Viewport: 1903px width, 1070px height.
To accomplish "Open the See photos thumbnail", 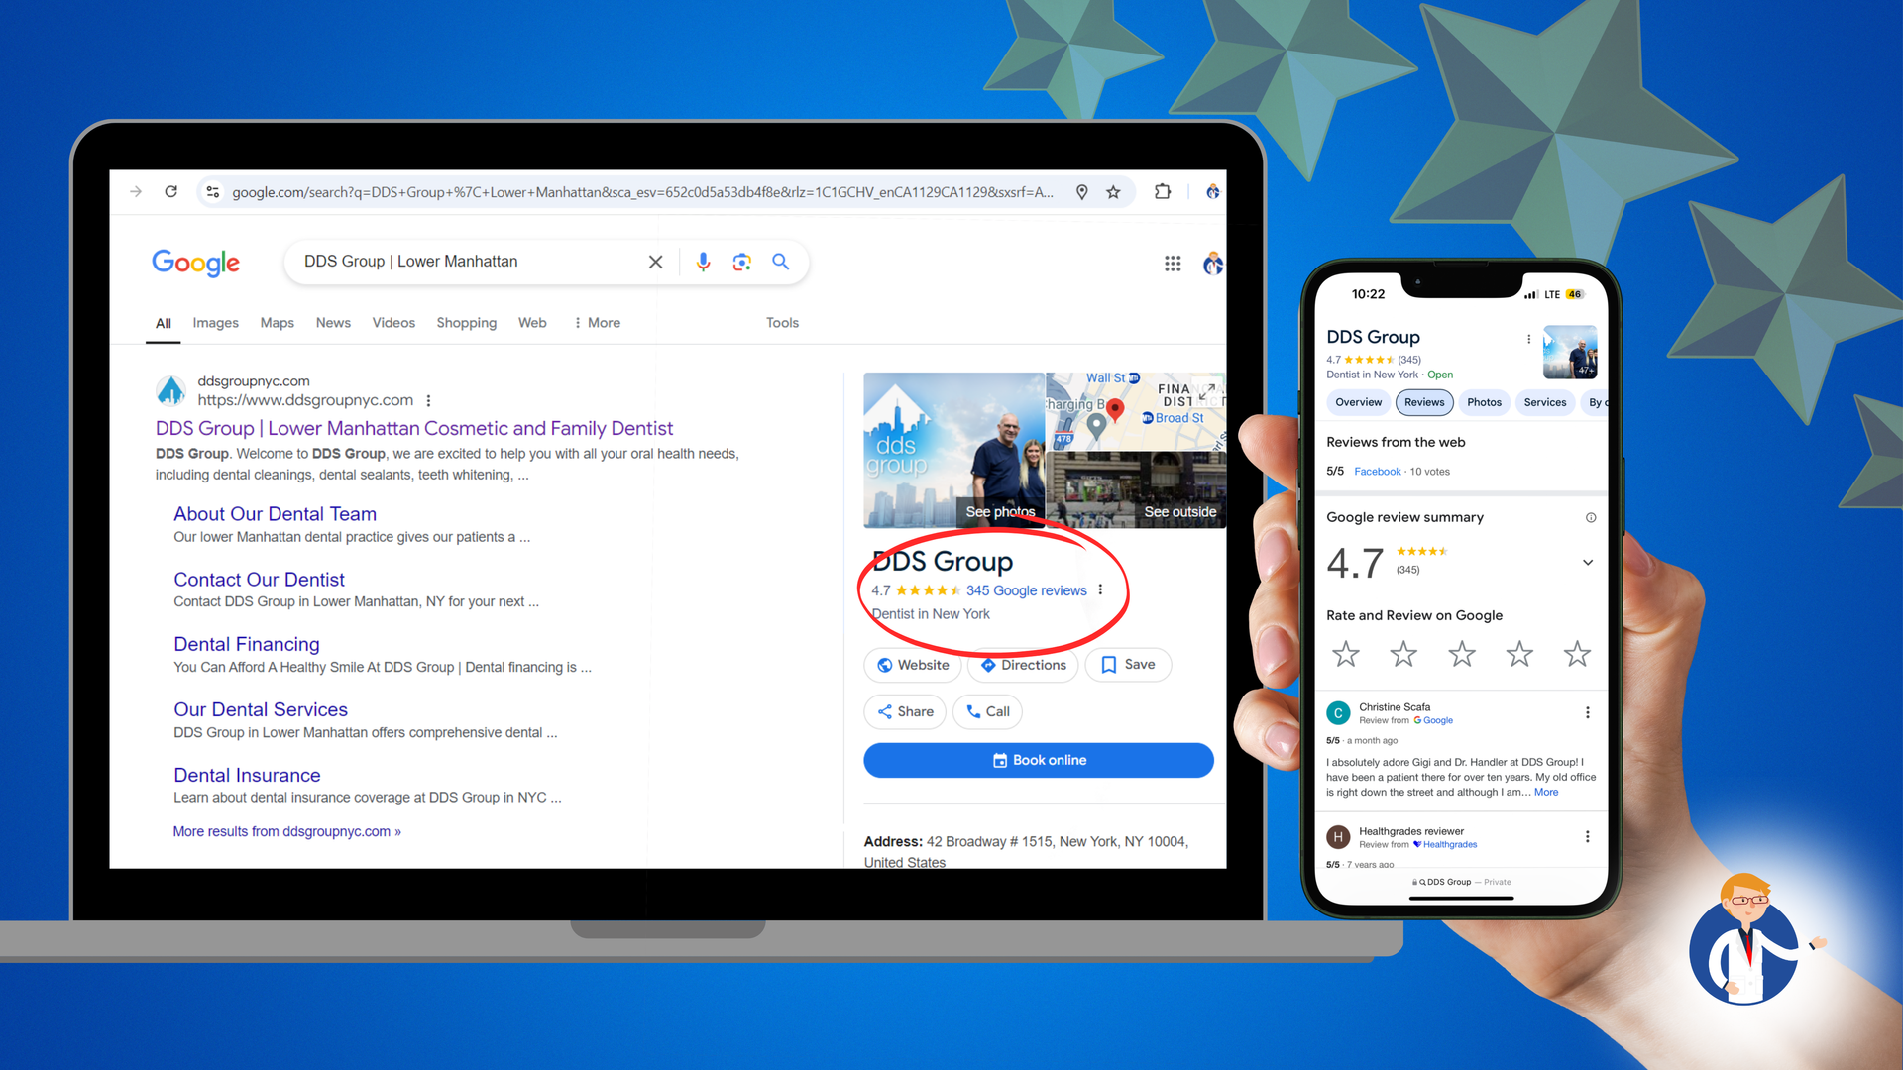I will click(x=953, y=450).
